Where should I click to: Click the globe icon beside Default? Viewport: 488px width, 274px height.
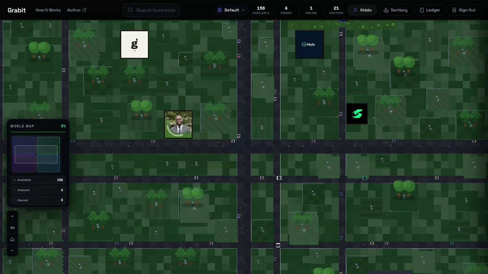[x=220, y=10]
